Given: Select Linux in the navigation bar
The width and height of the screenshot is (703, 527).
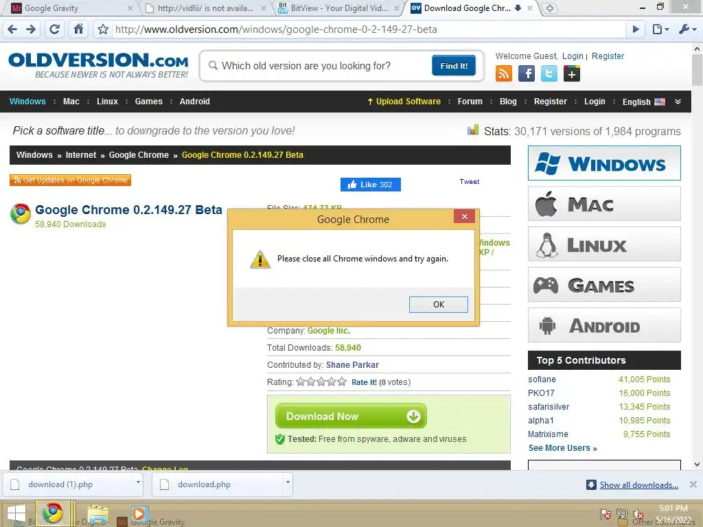Looking at the screenshot, I should pos(108,102).
